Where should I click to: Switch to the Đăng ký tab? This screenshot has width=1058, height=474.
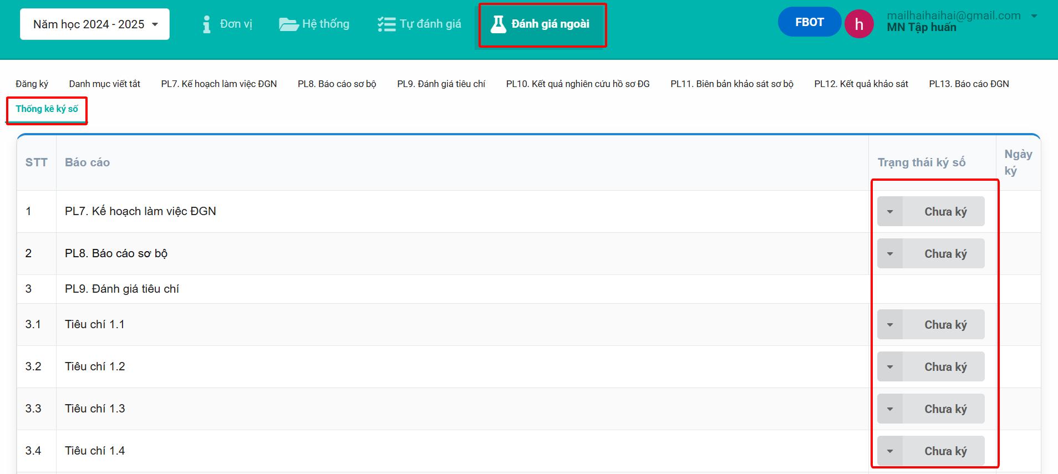pyautogui.click(x=32, y=84)
